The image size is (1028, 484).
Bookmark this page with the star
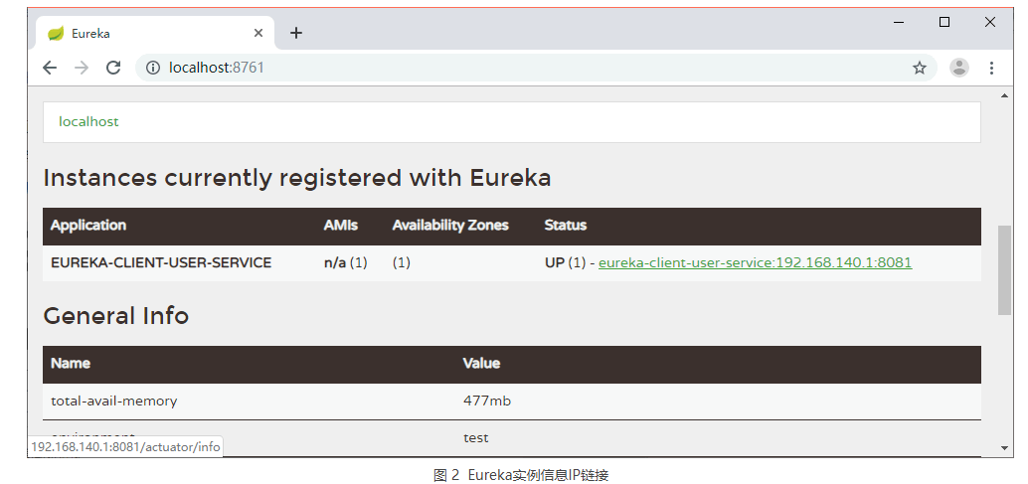(x=920, y=68)
